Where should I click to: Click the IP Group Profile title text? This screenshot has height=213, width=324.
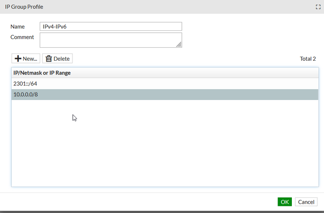[24, 7]
